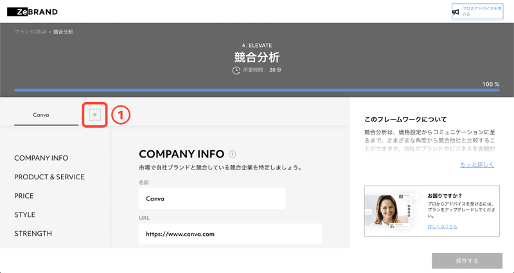Click the 詳しくはこちら link
This screenshot has height=273, width=514.
point(442,227)
